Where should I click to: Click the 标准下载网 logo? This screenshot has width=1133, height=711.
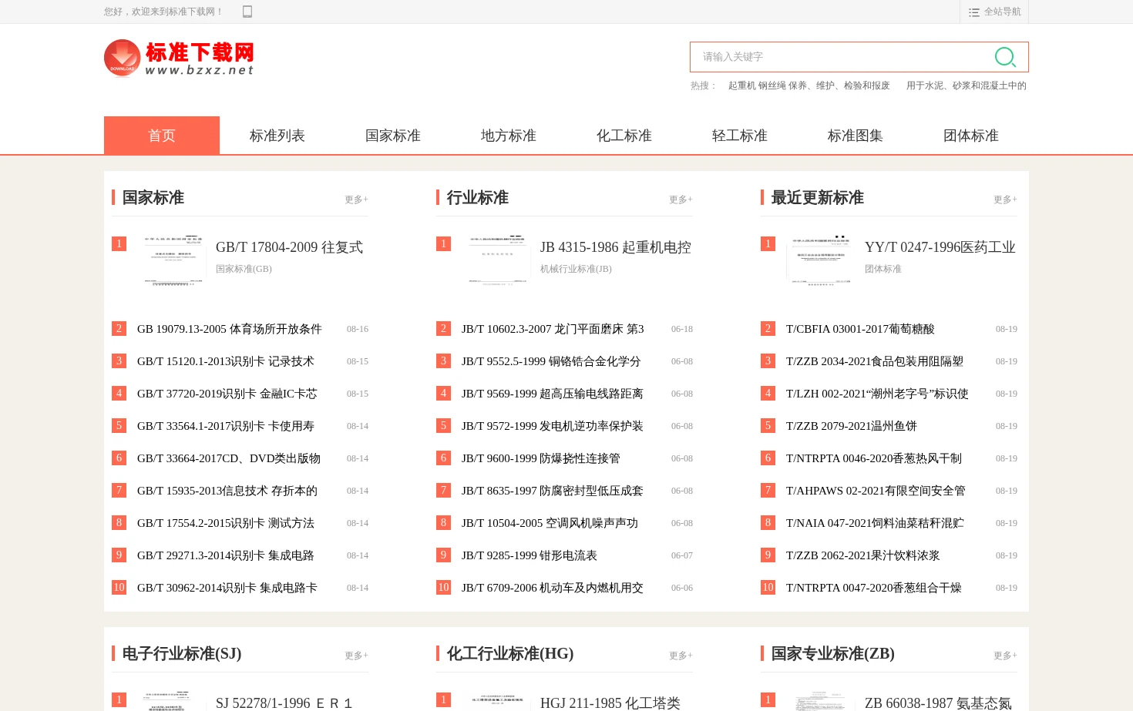(179, 59)
